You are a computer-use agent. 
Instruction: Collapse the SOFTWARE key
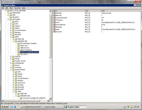(x=8, y=19)
